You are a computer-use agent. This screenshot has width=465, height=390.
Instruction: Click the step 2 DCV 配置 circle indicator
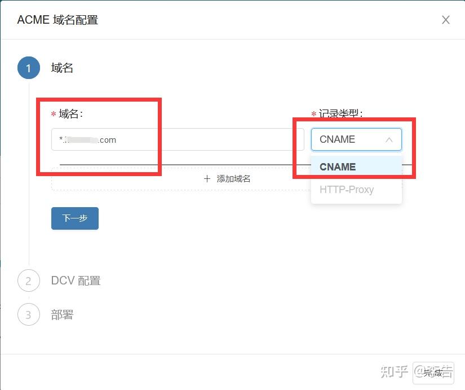28,281
